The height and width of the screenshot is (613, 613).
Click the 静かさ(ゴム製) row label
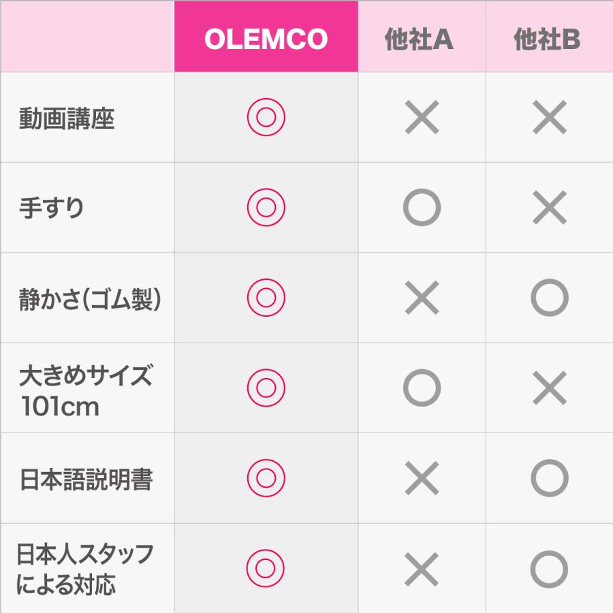[x=89, y=299]
